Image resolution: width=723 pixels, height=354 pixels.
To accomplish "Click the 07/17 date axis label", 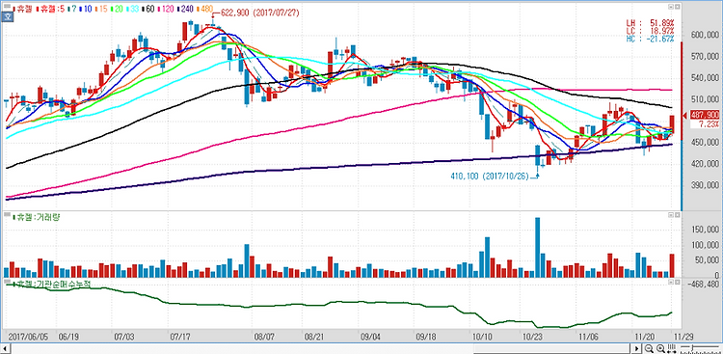I will click(x=179, y=337).
